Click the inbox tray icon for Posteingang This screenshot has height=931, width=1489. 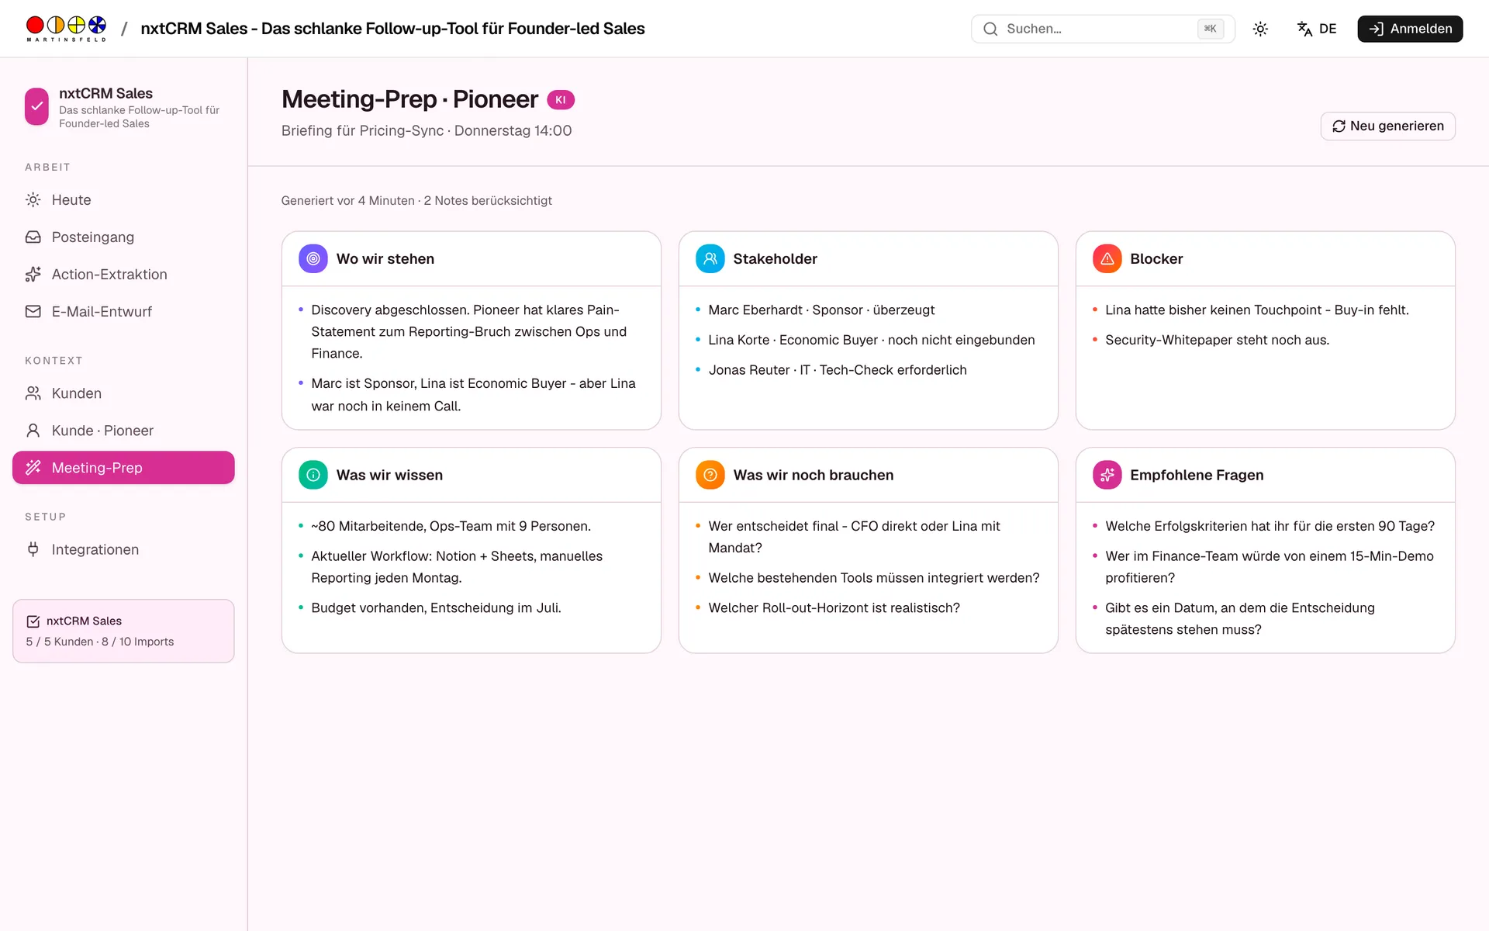click(x=33, y=237)
